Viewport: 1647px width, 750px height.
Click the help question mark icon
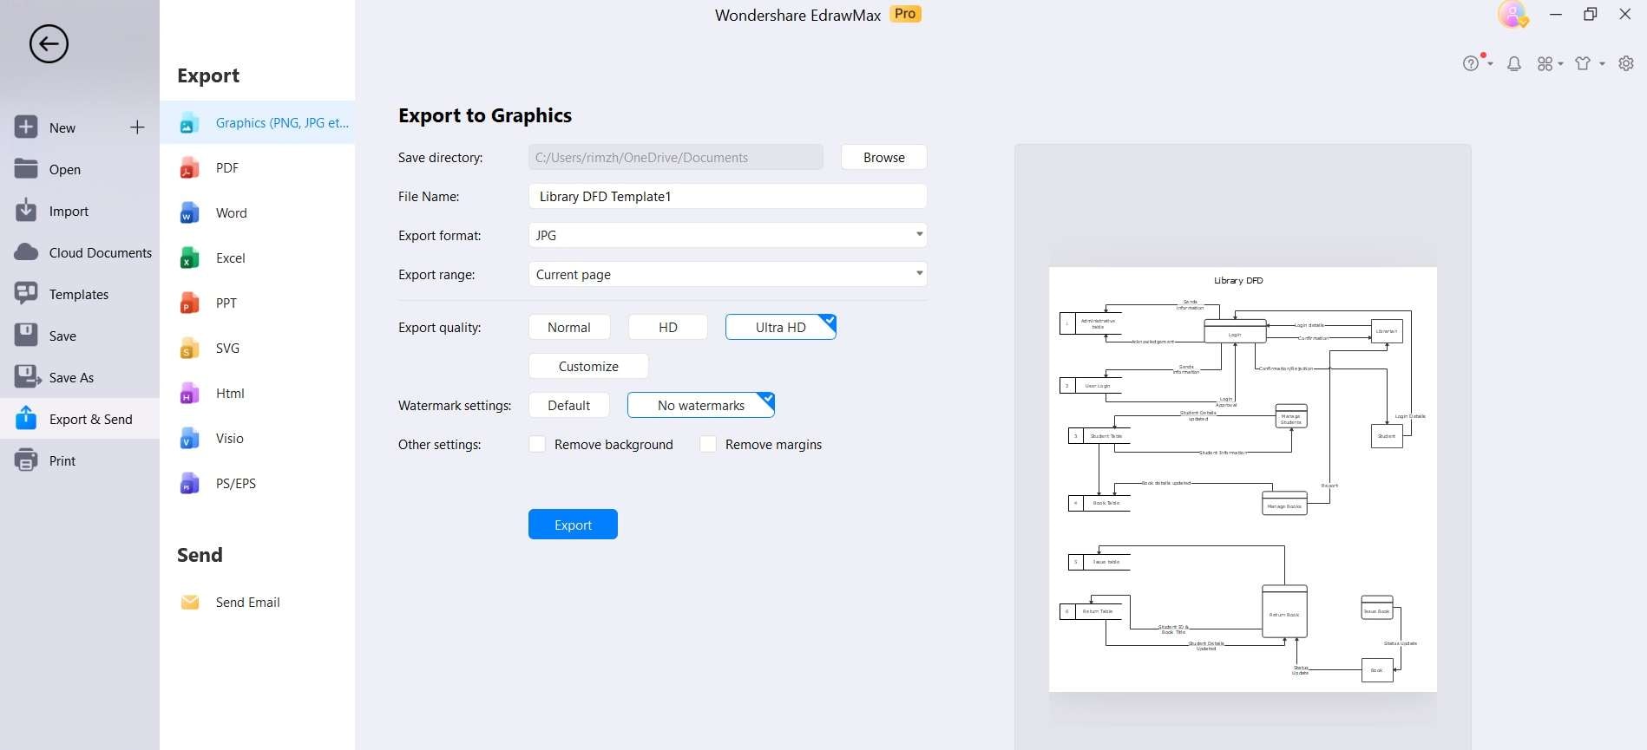pos(1470,63)
